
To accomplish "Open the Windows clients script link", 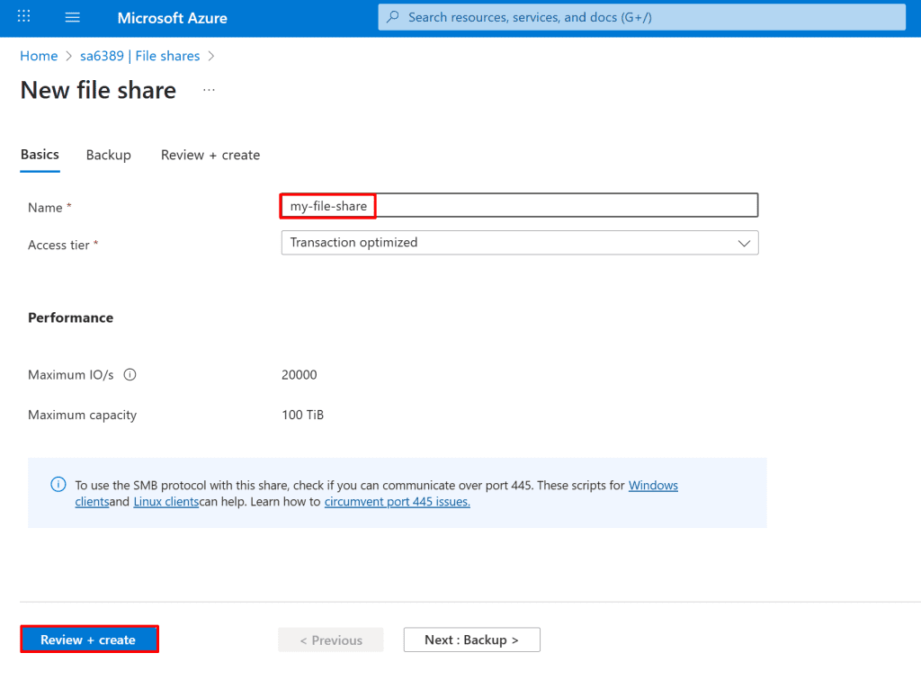I will [653, 486].
